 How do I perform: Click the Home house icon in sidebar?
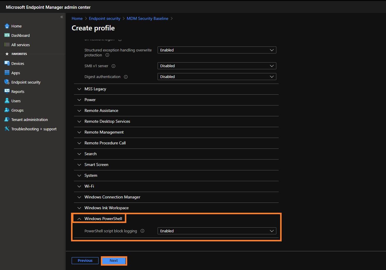click(x=7, y=26)
